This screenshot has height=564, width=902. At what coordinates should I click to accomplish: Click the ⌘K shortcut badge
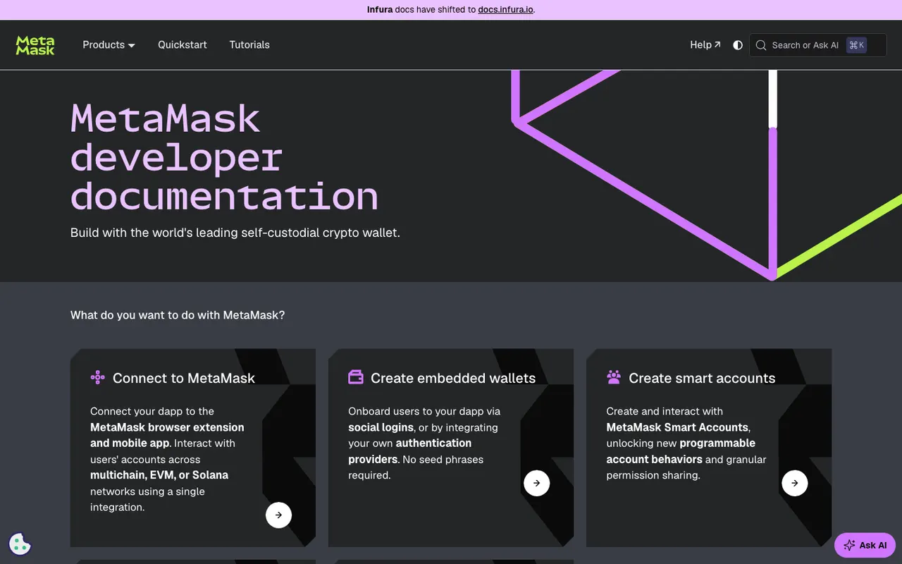coord(857,45)
